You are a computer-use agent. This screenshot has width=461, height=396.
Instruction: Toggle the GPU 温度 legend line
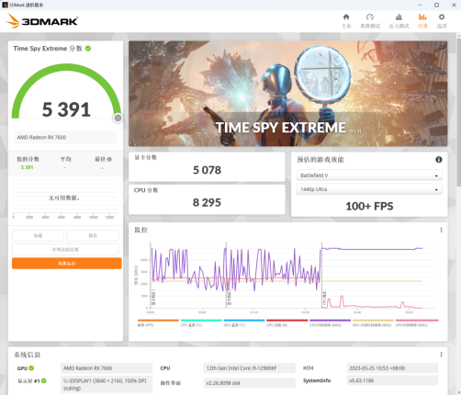point(244,322)
